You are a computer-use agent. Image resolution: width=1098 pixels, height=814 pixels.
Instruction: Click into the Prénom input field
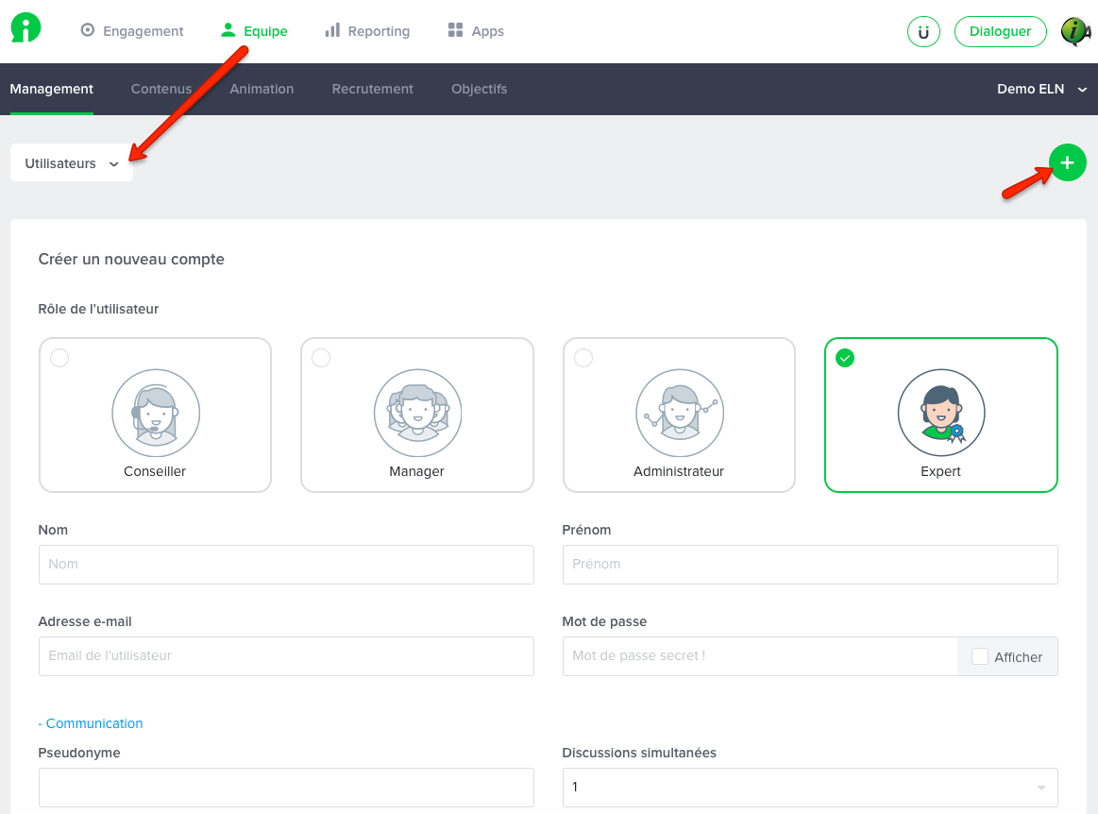click(809, 565)
